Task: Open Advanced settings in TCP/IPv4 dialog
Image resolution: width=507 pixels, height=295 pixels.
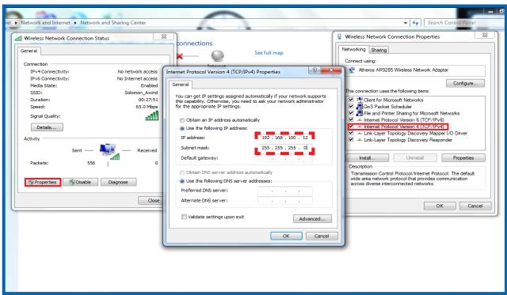Action: [x=312, y=219]
